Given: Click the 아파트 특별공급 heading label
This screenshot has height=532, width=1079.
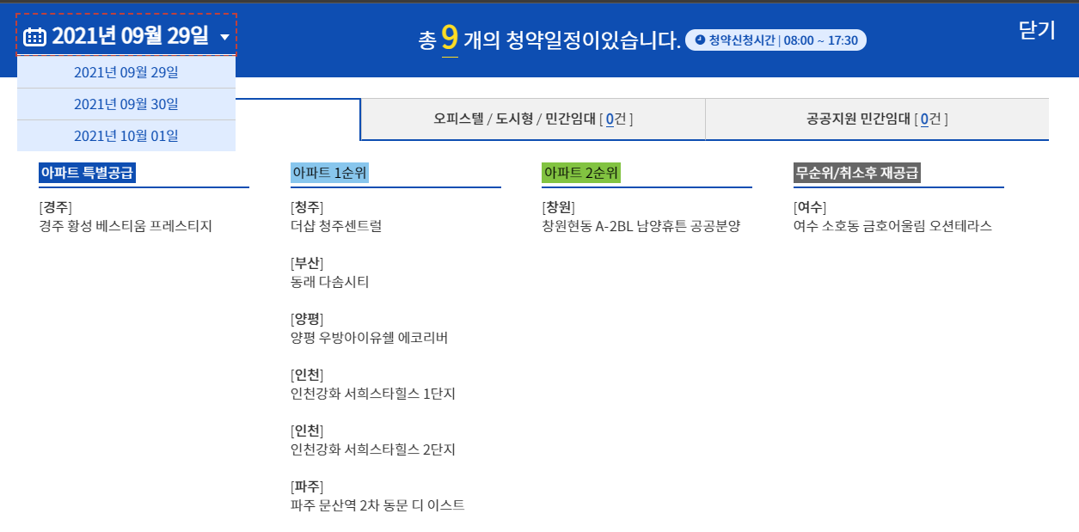Looking at the screenshot, I should pyautogui.click(x=88, y=173).
